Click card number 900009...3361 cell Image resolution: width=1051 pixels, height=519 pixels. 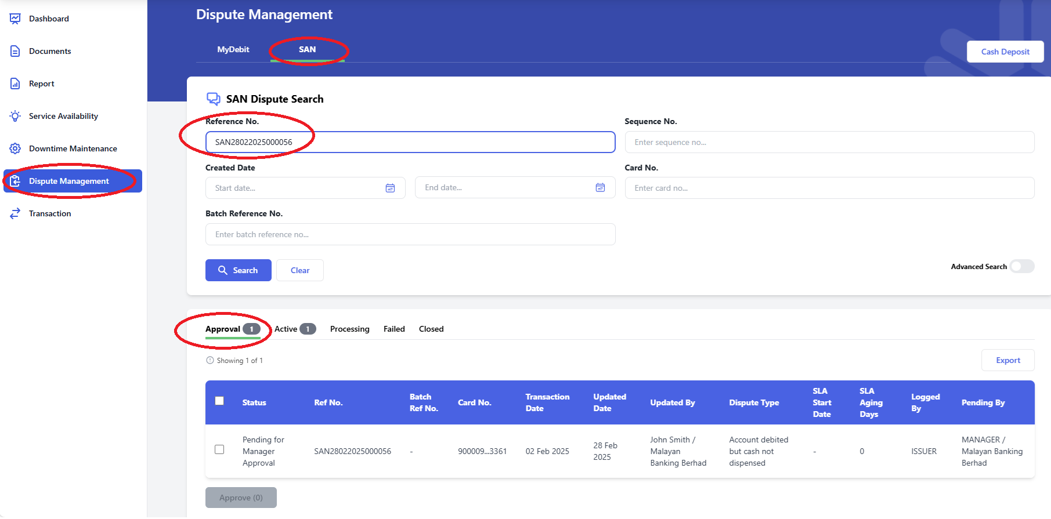pyautogui.click(x=482, y=451)
